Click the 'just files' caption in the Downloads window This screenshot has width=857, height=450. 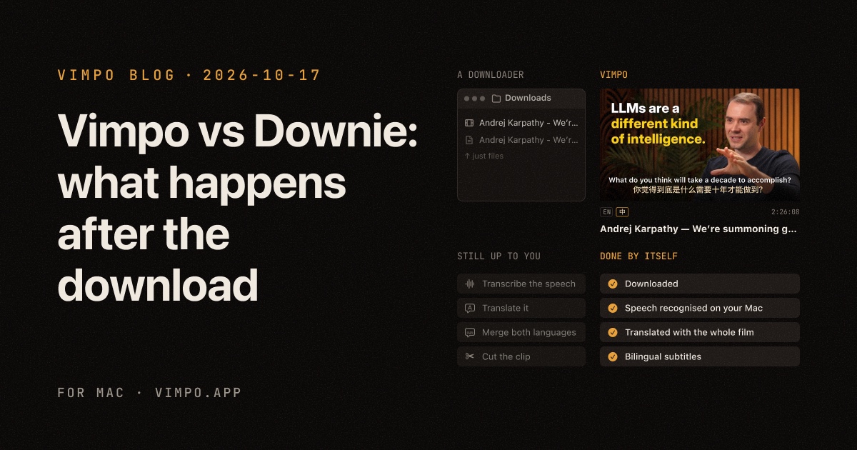(488, 156)
